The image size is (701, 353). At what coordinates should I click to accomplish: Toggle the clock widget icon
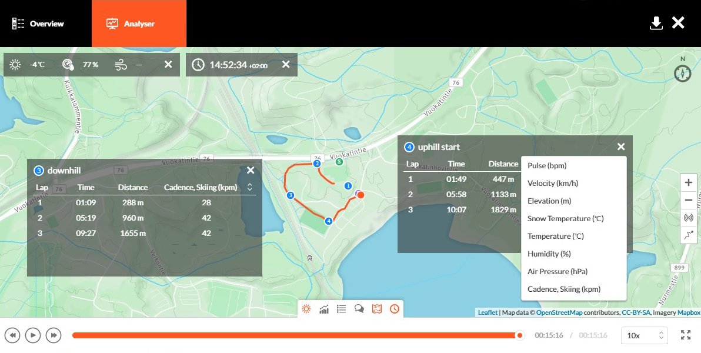click(x=394, y=309)
